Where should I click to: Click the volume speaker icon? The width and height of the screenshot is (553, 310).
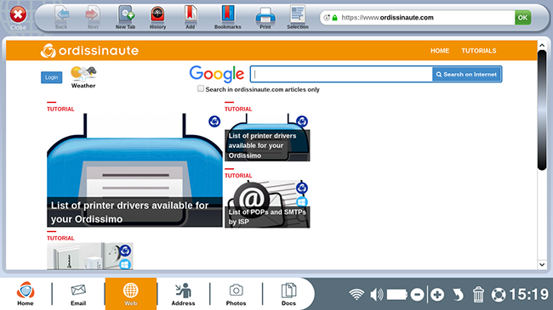coord(376,294)
